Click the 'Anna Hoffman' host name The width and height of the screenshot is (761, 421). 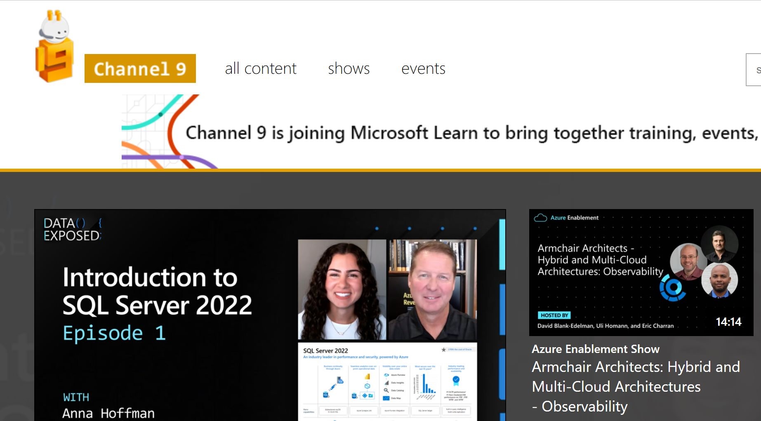point(108,413)
